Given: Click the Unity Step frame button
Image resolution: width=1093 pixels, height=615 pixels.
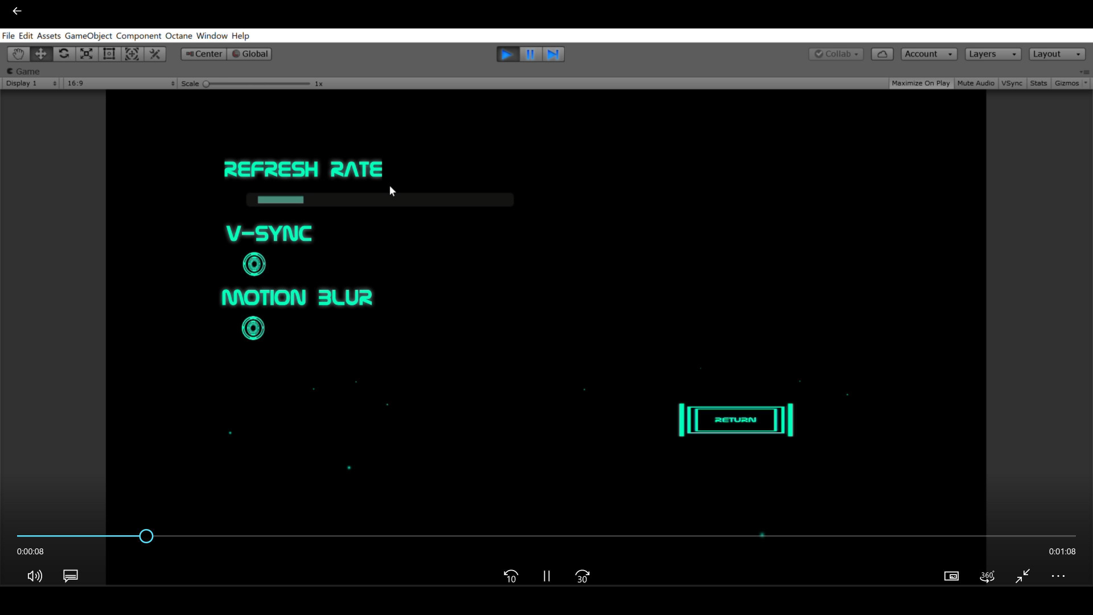Looking at the screenshot, I should point(553,54).
